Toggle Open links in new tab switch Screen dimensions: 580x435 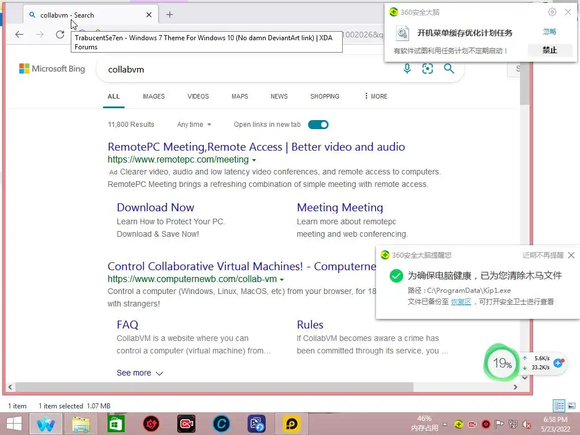pos(318,125)
